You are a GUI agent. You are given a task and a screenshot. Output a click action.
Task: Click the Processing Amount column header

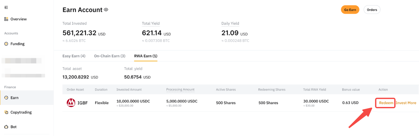coord(180,90)
